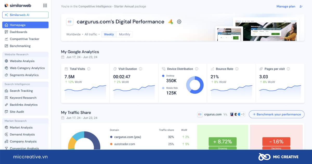
Task: Click Benchmark your performance button
Action: [x=277, y=114]
